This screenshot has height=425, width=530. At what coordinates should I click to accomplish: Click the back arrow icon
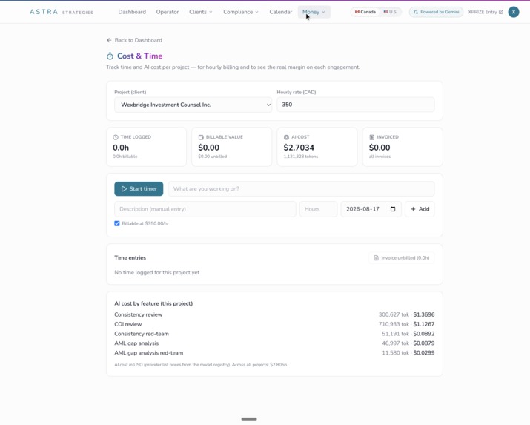click(109, 40)
